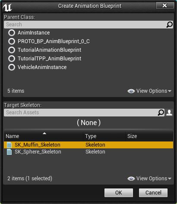Pick the VehicleAnimInstance radio button

click(12, 67)
